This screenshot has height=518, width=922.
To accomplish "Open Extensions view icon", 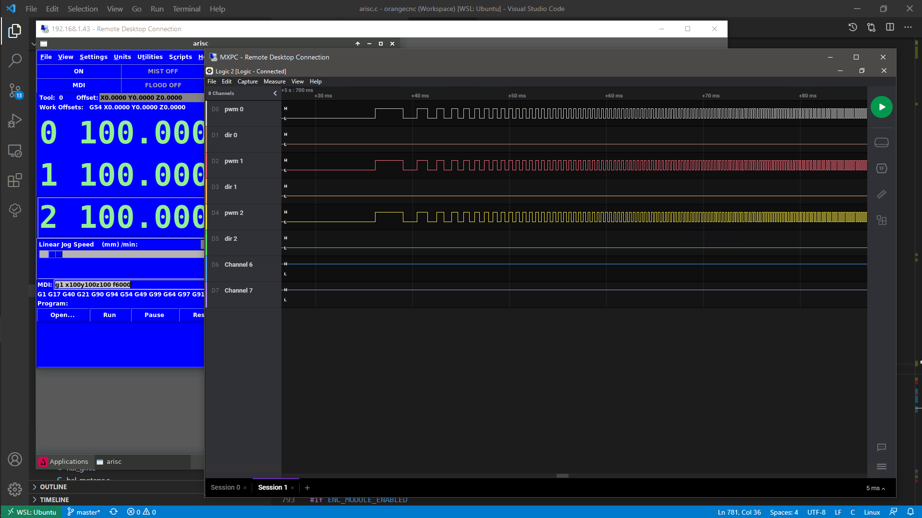I will click(14, 180).
